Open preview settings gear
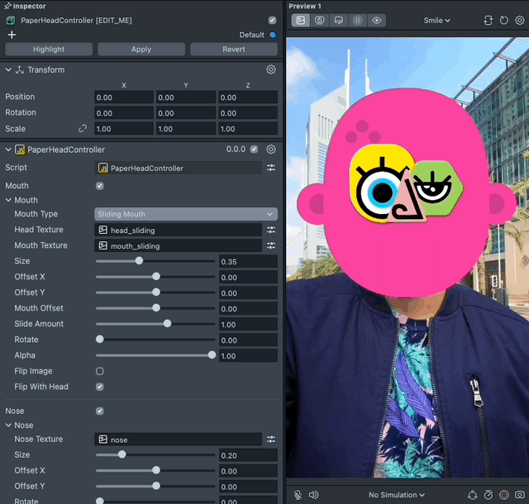This screenshot has width=529, height=504. pos(520,20)
